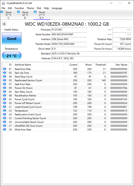Click threshold value 140 in Reallocated Sectors row
134x186 pixels.
tap(103, 80)
